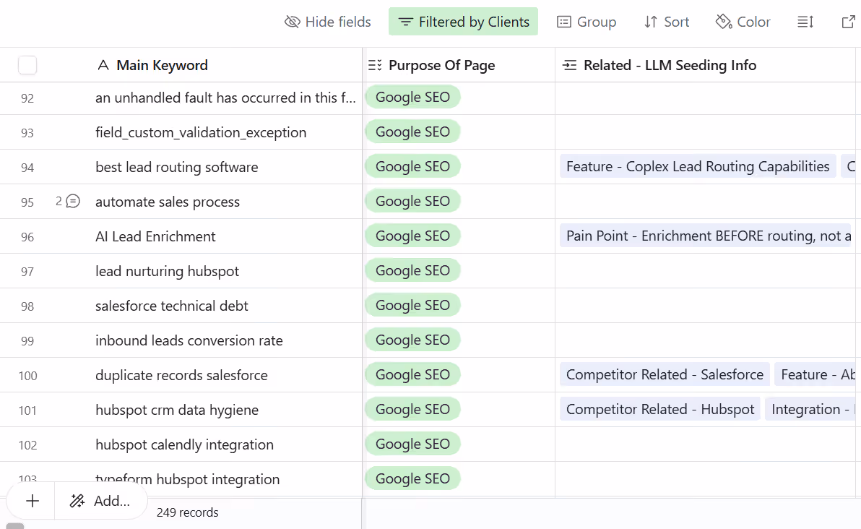Click Google SEO tag in row 92
This screenshot has width=861, height=529.
413,98
